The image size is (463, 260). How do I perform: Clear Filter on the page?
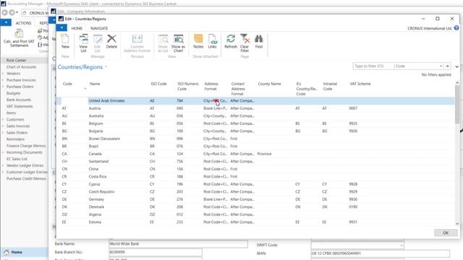point(245,43)
